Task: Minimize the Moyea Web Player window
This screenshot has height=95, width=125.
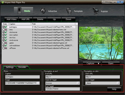Action: pos(115,2)
